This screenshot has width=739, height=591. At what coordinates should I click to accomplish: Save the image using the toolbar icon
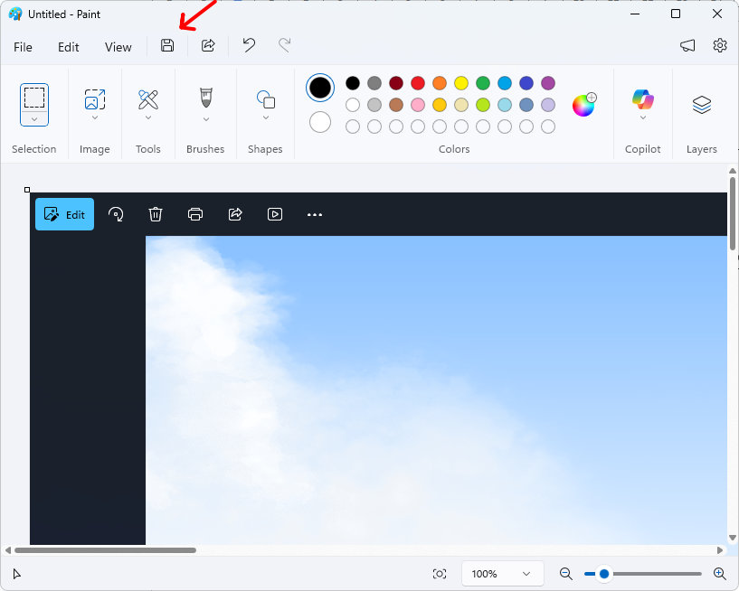[166, 45]
